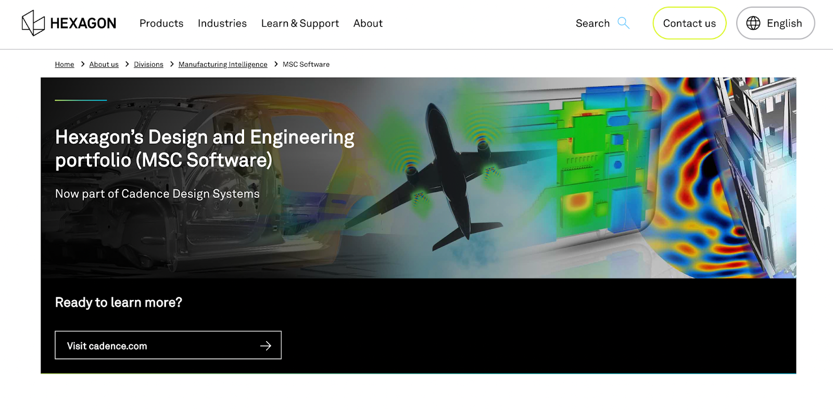Click the Hexagon logo icon

(33, 23)
